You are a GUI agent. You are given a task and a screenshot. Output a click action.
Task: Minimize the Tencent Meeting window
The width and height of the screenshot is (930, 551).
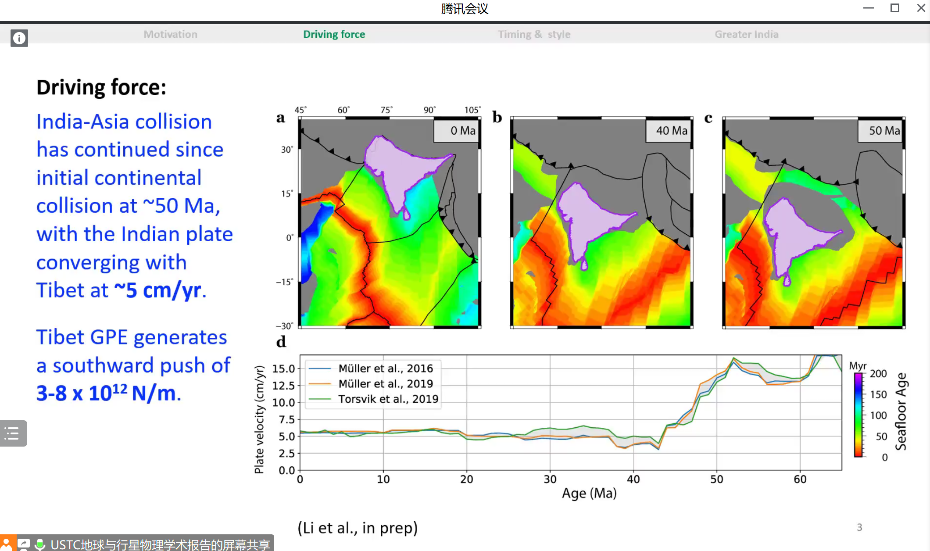coord(869,8)
